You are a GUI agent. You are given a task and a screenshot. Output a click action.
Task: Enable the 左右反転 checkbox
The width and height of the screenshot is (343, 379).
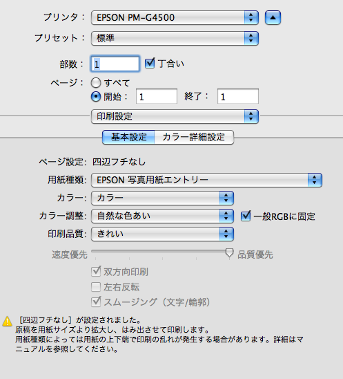[x=96, y=287]
